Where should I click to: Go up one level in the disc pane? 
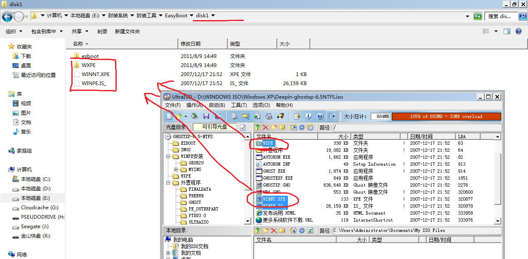point(257,127)
